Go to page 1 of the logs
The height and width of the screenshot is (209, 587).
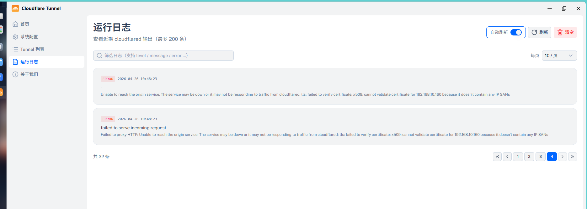pos(518,157)
